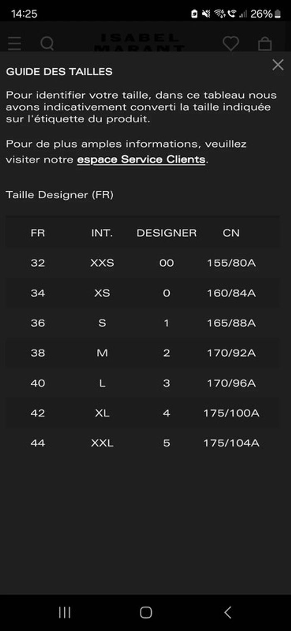This screenshot has width=291, height=631.
Task: Tap Android back arrow
Action: [227, 612]
